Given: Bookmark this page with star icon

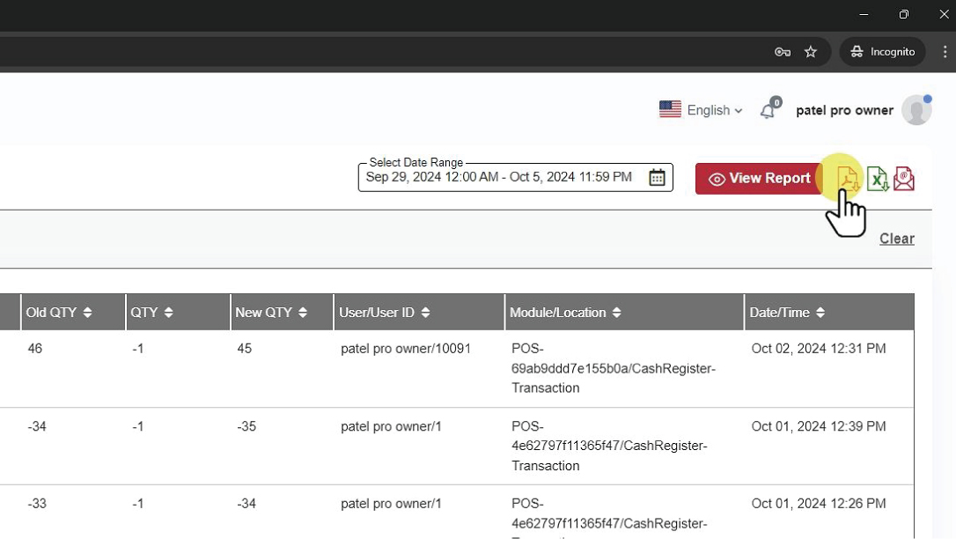Looking at the screenshot, I should 811,52.
